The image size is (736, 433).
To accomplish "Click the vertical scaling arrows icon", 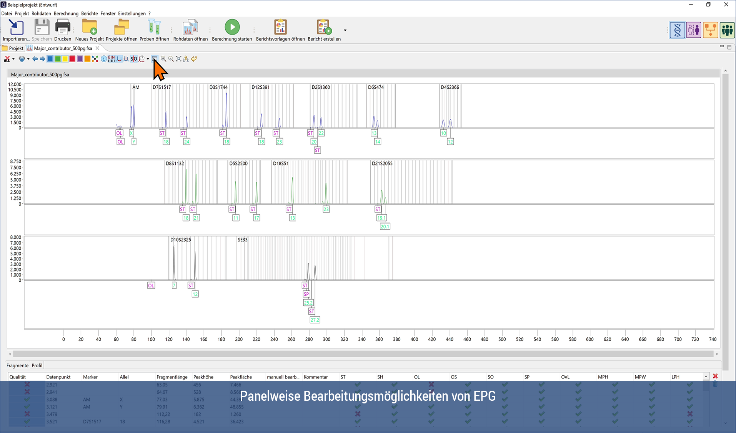I will point(186,59).
